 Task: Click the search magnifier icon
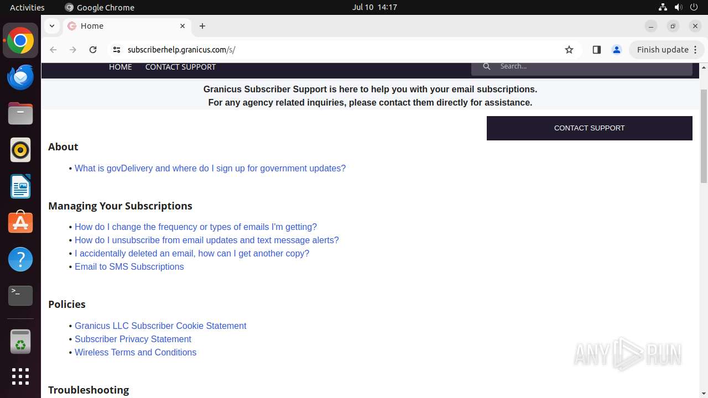[x=487, y=66]
